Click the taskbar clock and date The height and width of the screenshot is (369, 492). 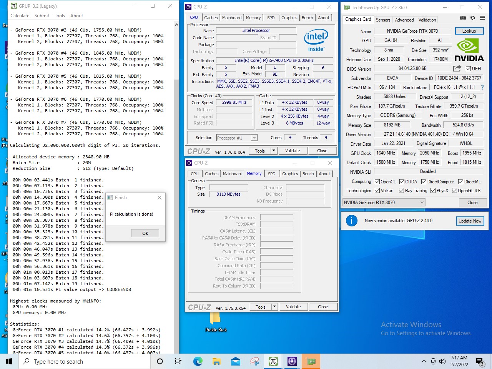[x=459, y=361]
